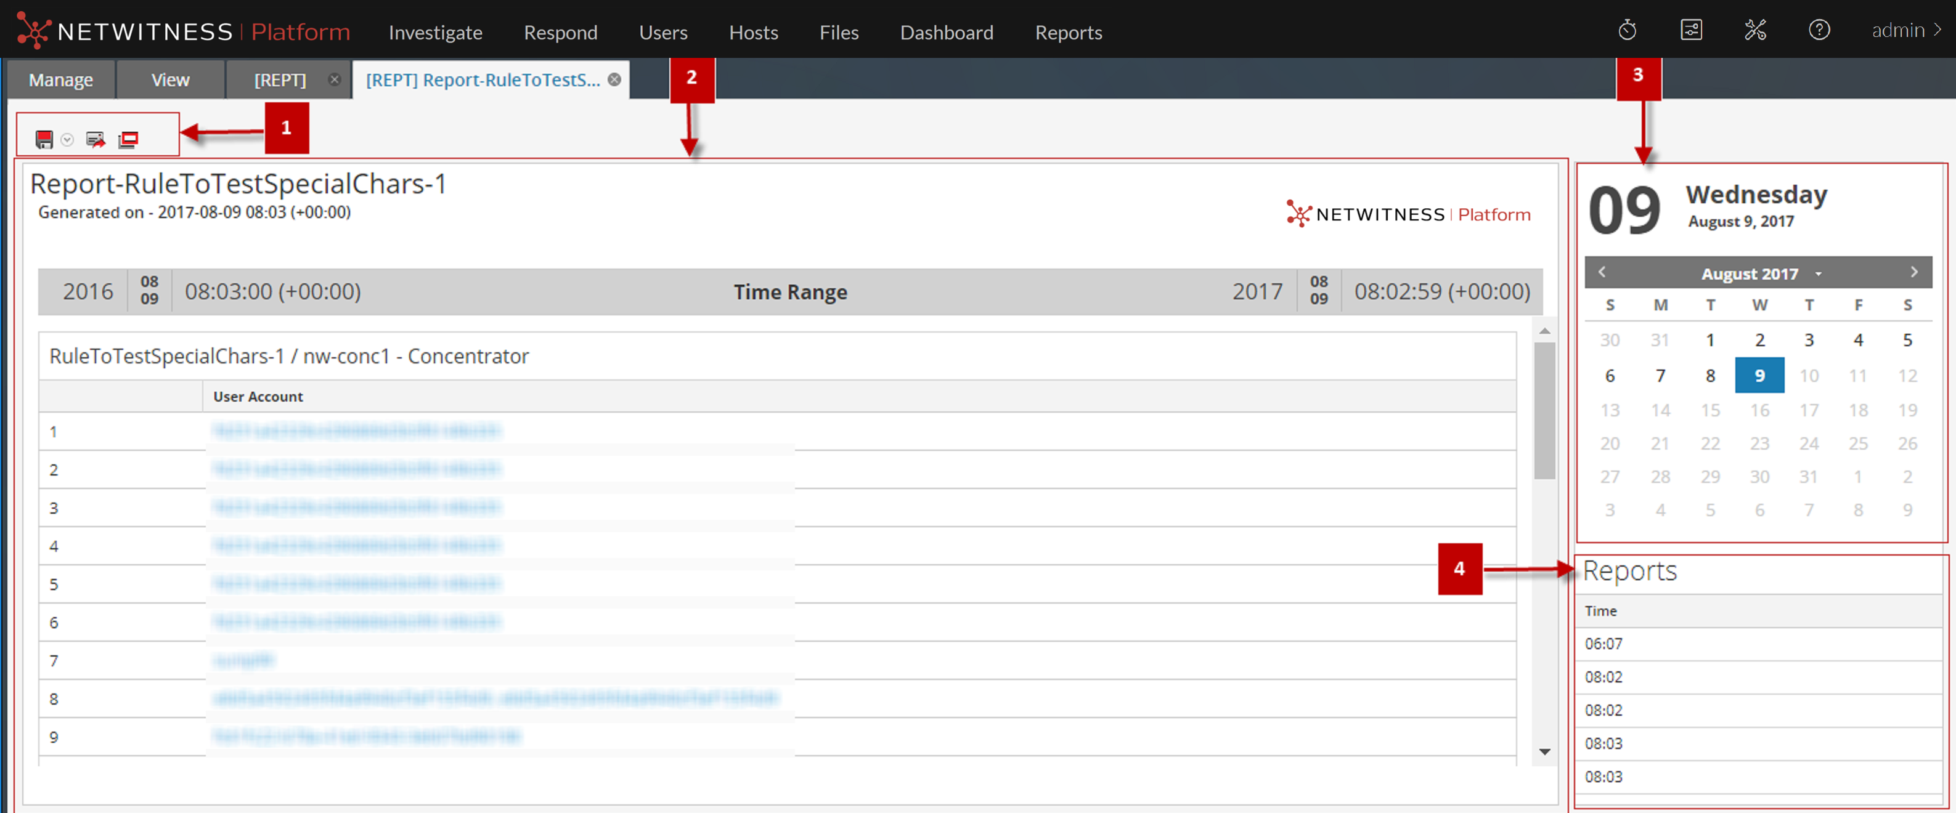Go to previous month in calendar
This screenshot has width=1956, height=813.
[1602, 272]
